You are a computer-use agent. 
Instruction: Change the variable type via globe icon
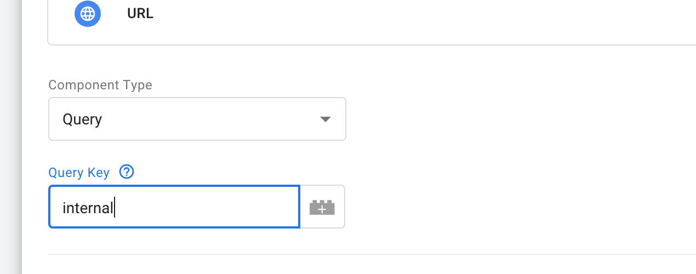pos(88,14)
